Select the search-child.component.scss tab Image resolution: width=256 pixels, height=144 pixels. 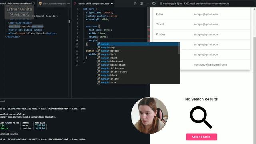pyautogui.click(x=93, y=4)
